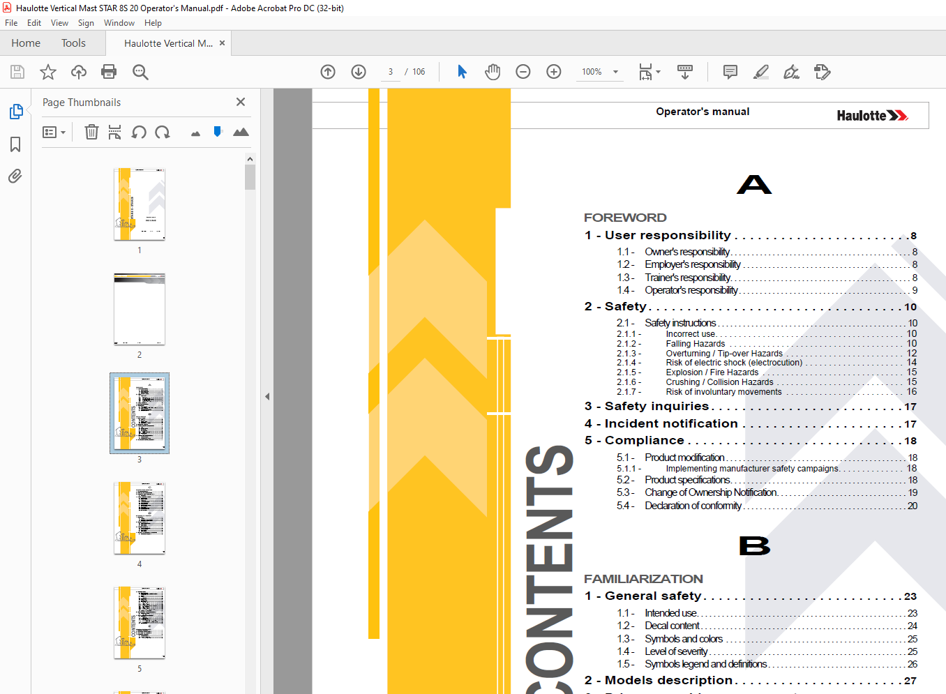This screenshot has width=946, height=694.
Task: Click the scrolling mode keyboard icon
Action: (685, 72)
